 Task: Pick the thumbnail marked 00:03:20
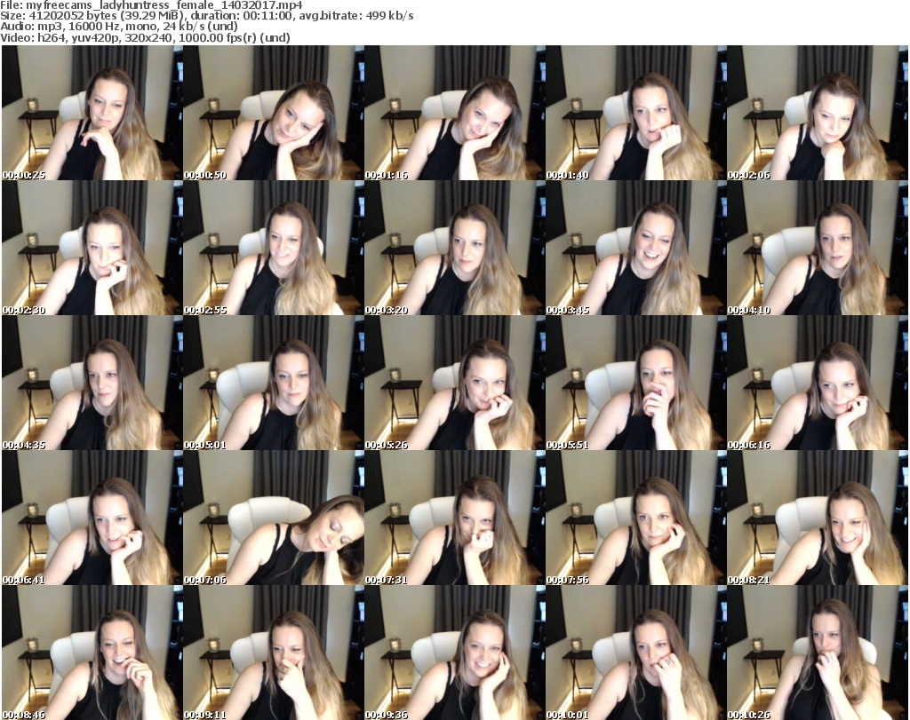[454, 248]
